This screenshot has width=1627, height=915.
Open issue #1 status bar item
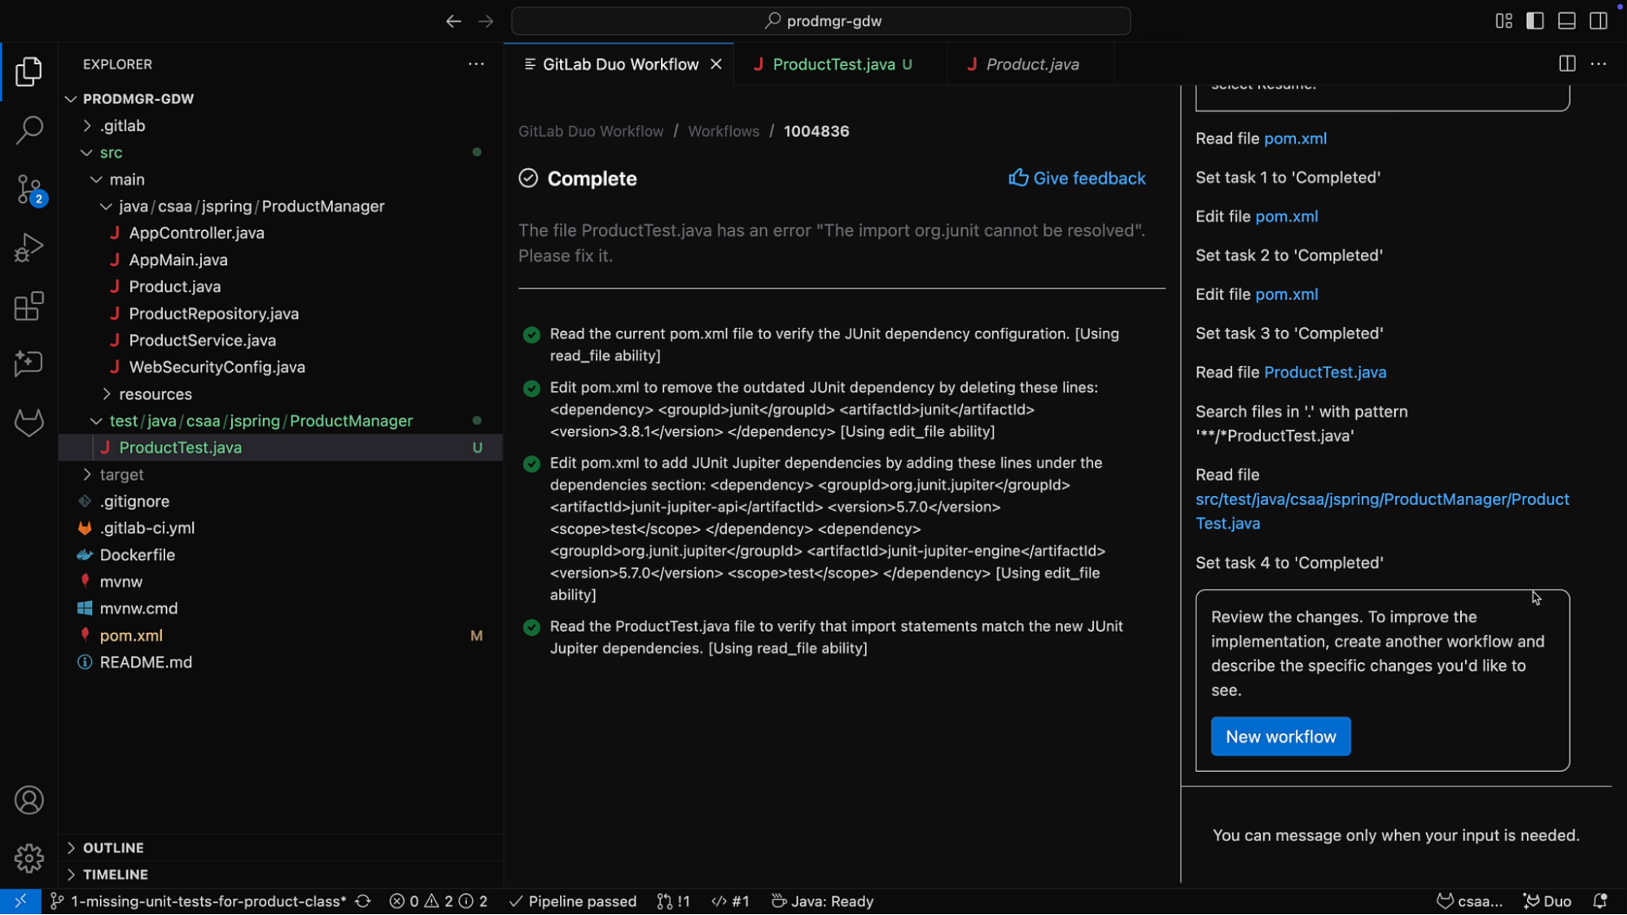click(x=730, y=901)
